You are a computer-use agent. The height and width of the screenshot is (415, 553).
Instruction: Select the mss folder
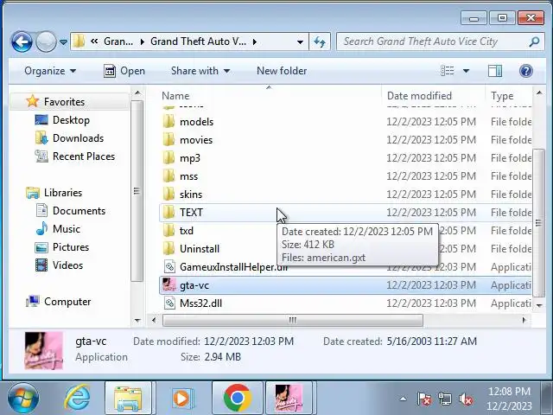pos(346,176)
